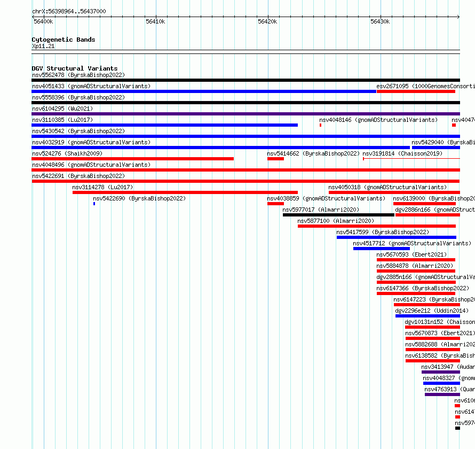Click the nsv4763913 variant label
475x449 pixels.
(x=449, y=389)
